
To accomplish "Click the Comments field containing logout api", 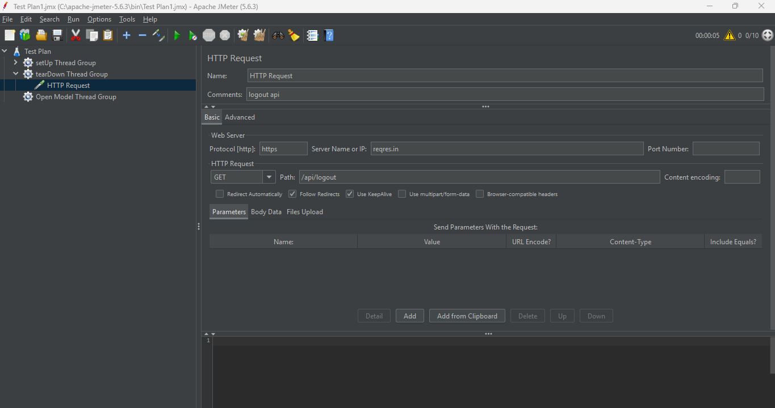I will [x=505, y=95].
